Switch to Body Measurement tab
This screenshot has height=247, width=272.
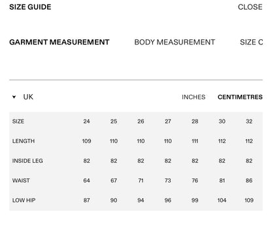pyautogui.click(x=175, y=42)
